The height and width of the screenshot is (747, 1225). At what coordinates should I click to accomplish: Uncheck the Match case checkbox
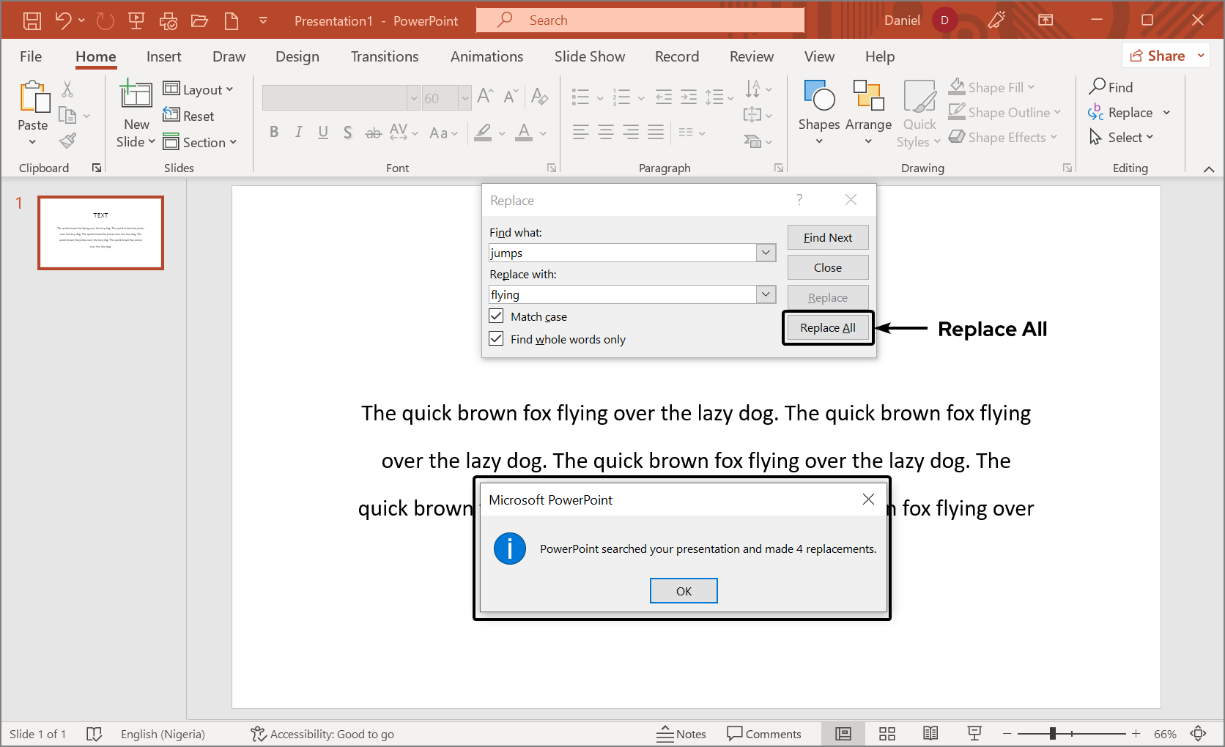pos(497,316)
